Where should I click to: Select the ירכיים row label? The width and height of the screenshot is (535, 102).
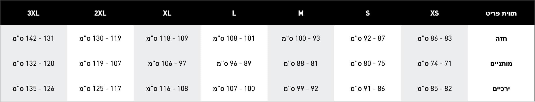pyautogui.click(x=501, y=89)
